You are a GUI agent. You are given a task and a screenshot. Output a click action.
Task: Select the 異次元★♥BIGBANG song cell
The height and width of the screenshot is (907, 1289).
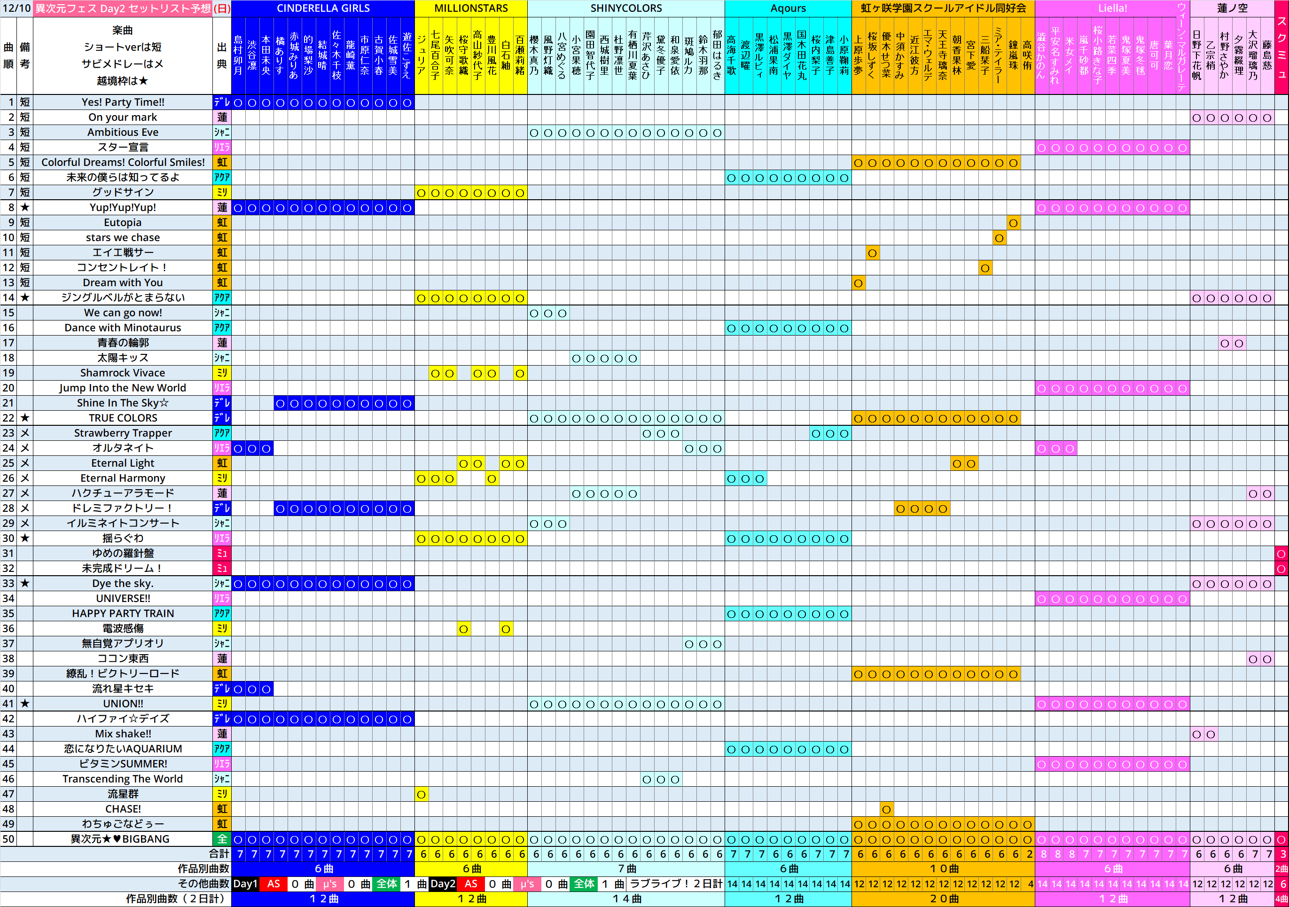coord(123,839)
